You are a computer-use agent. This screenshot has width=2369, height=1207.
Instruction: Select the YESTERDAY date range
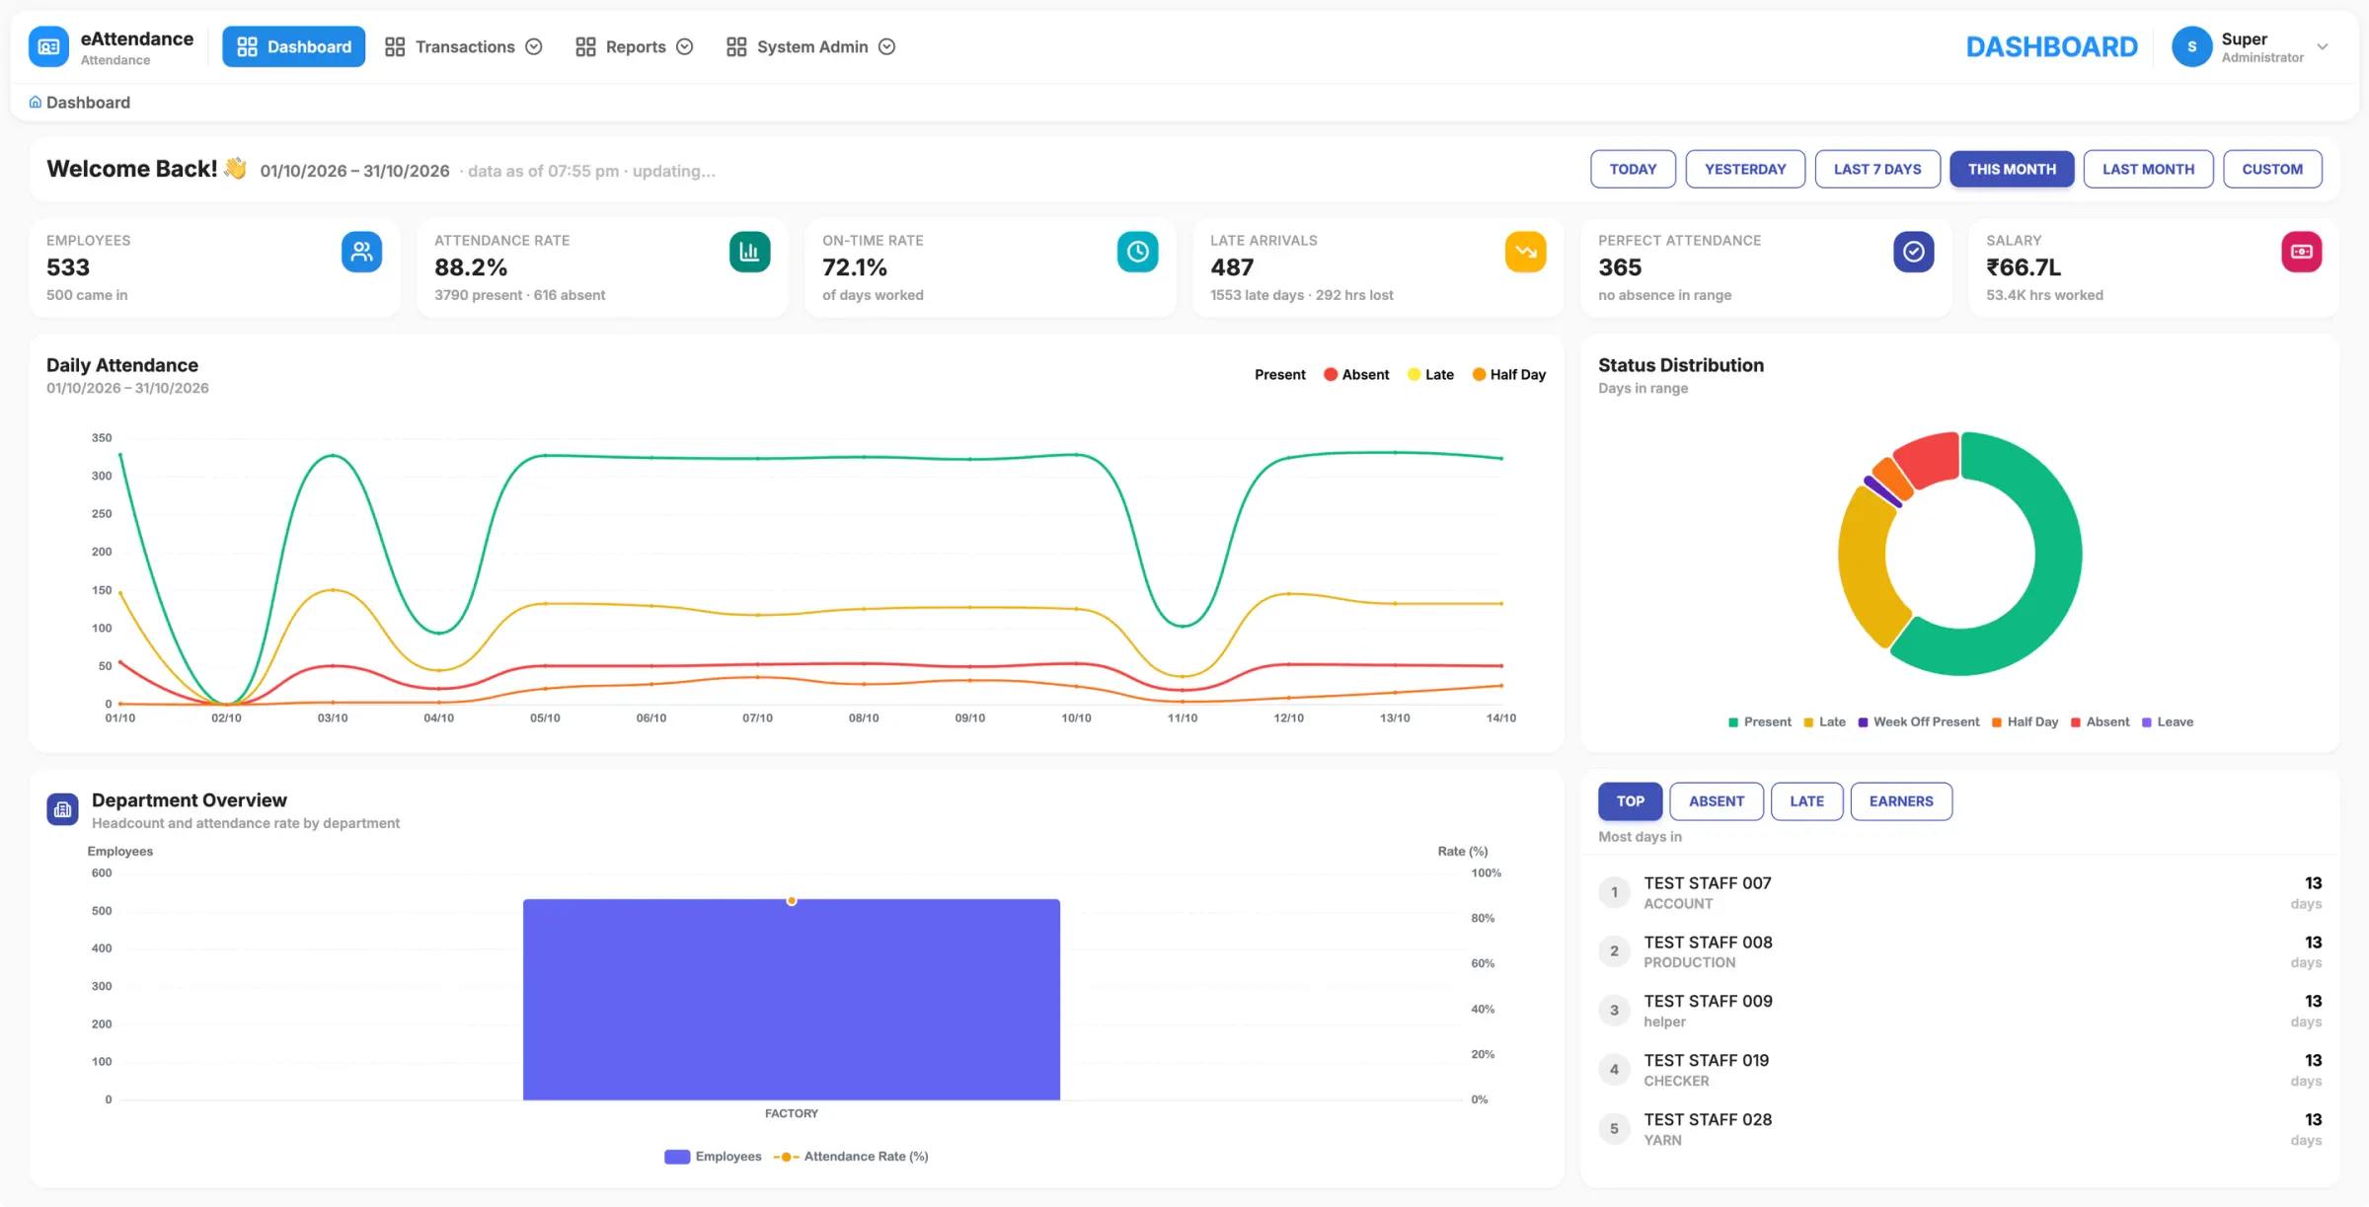pyautogui.click(x=1745, y=169)
